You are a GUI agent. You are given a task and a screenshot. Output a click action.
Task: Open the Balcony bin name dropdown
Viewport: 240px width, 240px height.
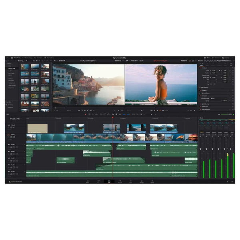coord(22,61)
